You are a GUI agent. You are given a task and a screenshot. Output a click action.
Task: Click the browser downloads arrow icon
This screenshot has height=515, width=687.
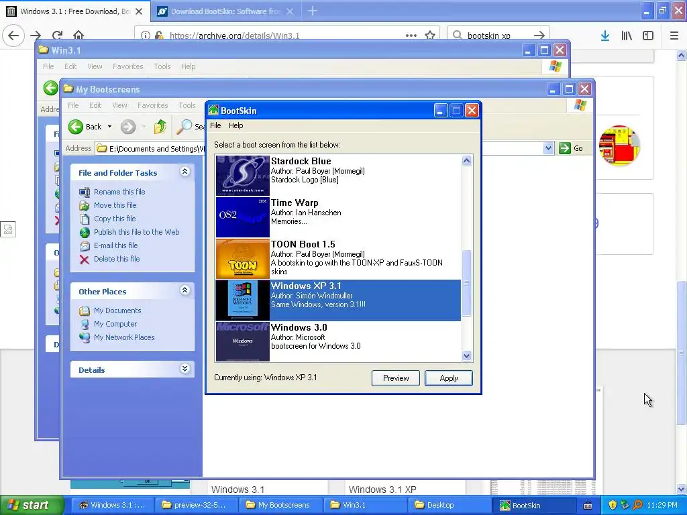coord(605,36)
